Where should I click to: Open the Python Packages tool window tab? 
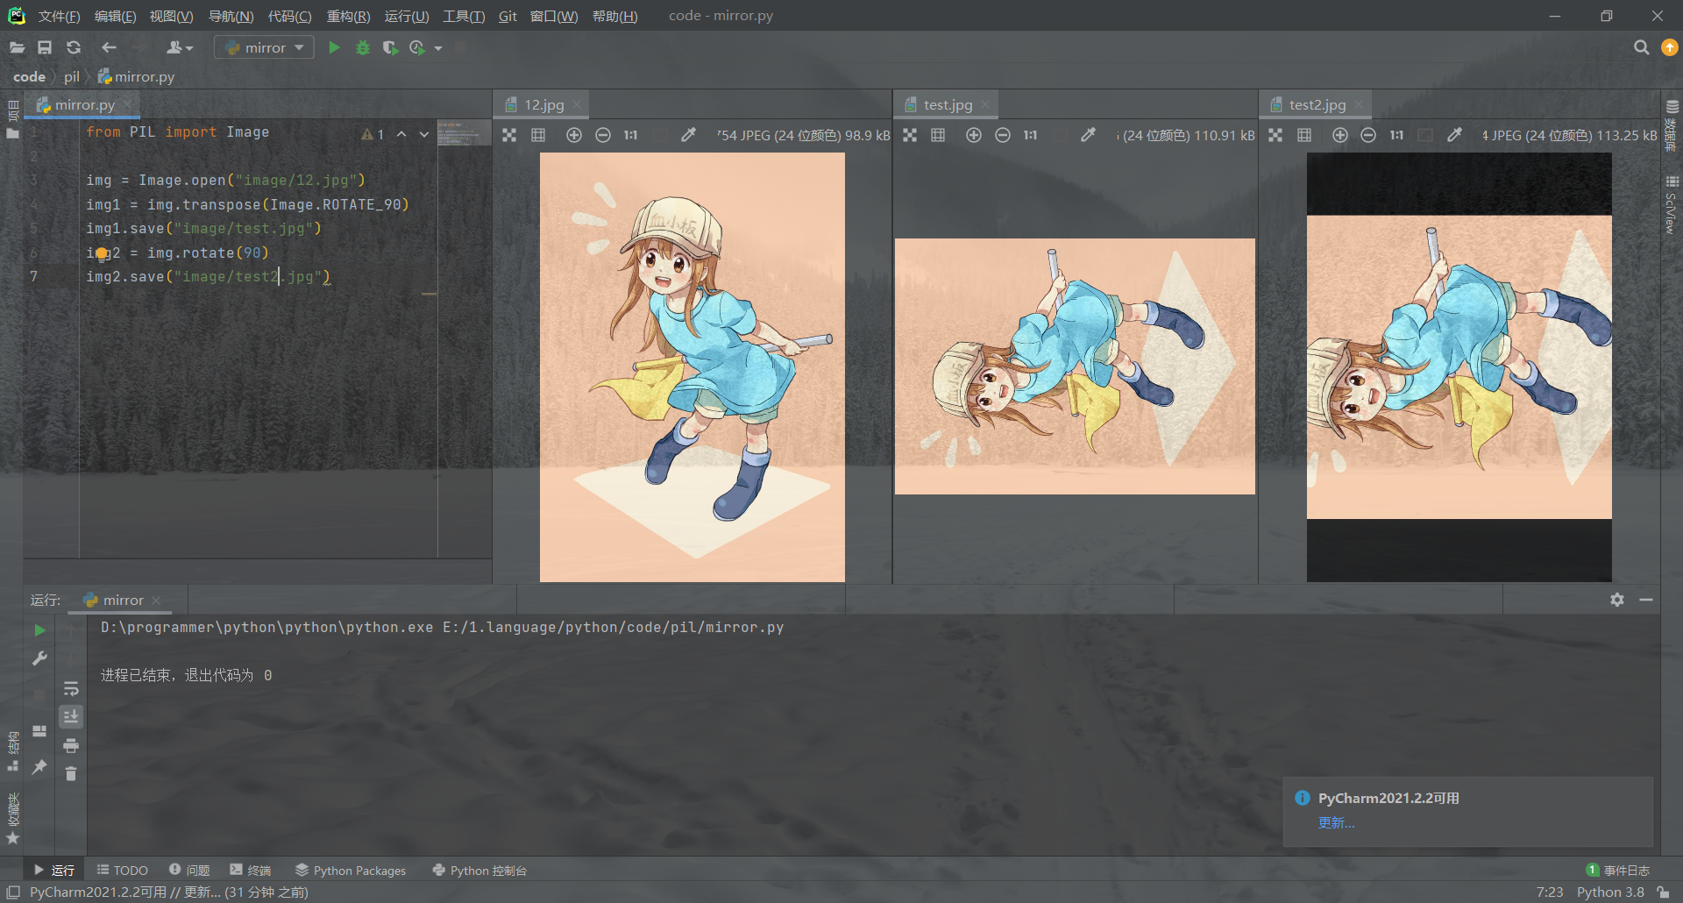[351, 870]
